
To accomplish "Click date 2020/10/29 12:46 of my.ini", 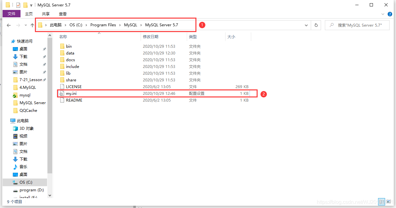I will [x=159, y=94].
